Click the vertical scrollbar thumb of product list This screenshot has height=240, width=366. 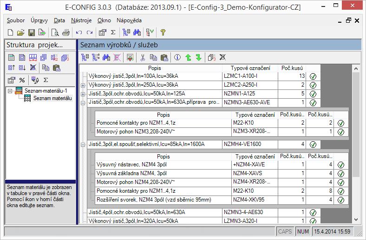coord(356,125)
